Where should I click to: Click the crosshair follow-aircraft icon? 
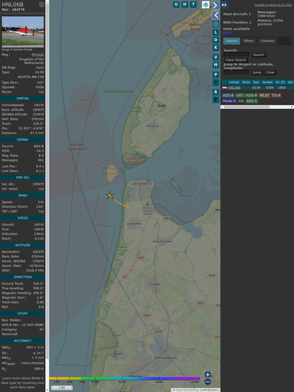[x=216, y=24]
